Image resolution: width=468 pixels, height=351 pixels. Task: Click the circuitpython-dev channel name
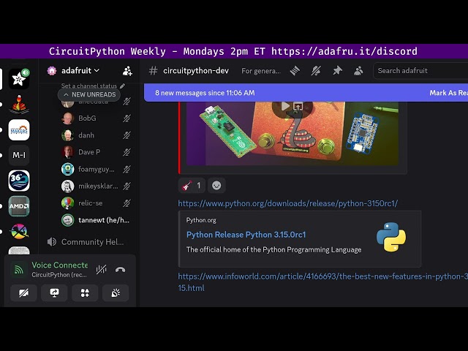[196, 71]
